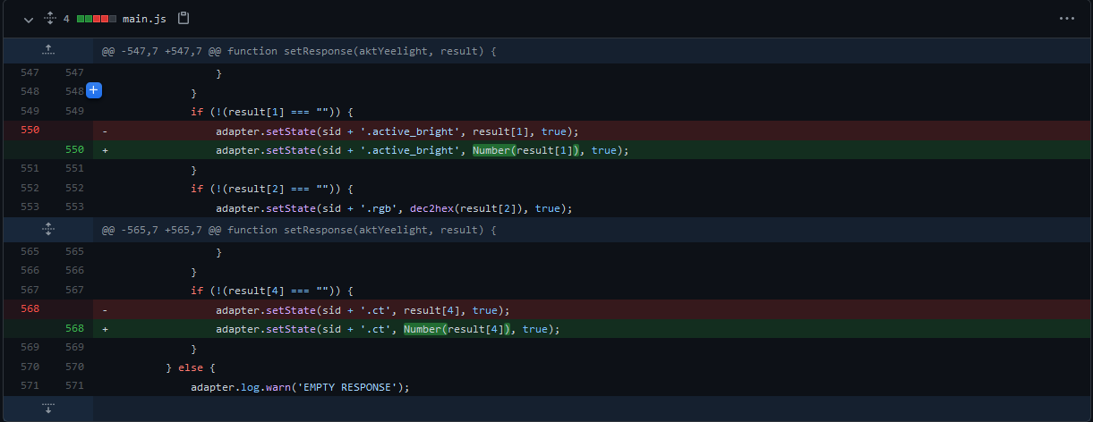Open the main.js file name link
1093x422 pixels.
(x=146, y=18)
